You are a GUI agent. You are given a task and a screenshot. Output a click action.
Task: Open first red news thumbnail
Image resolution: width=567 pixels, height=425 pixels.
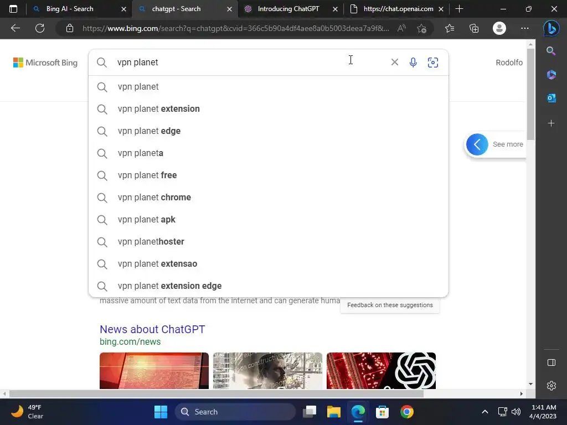[154, 370]
